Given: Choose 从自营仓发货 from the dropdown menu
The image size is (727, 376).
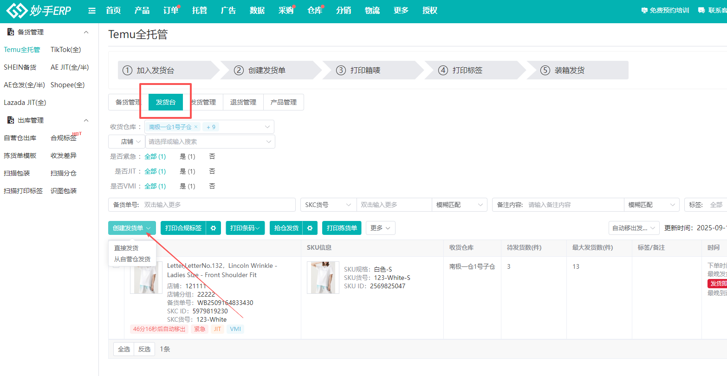Looking at the screenshot, I should (x=132, y=259).
